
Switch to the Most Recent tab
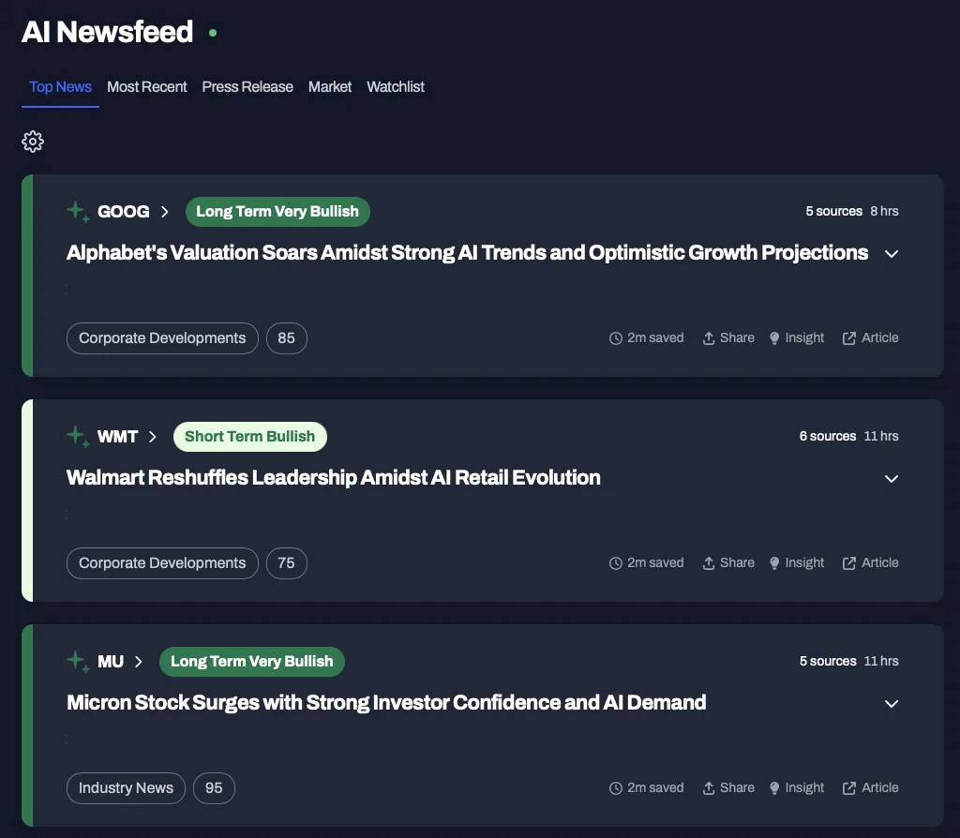(147, 87)
